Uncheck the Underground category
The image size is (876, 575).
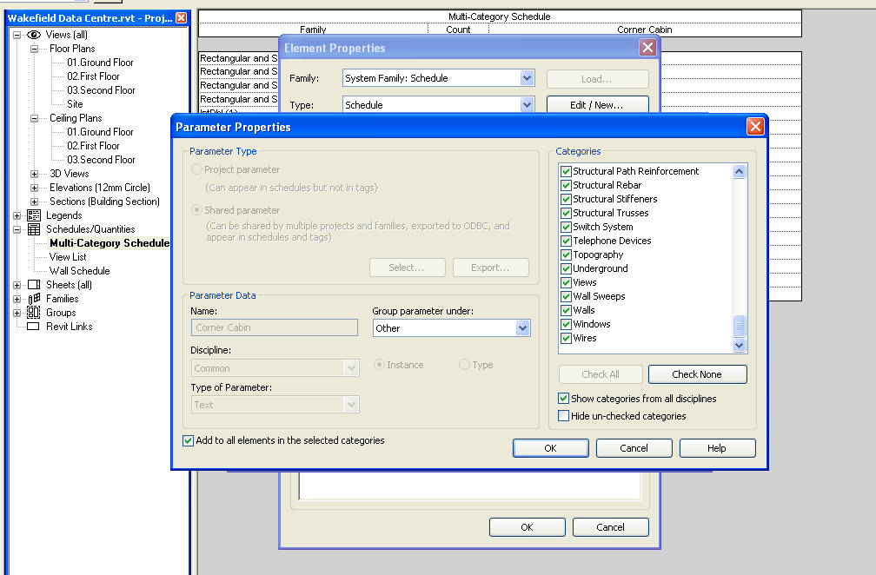[x=566, y=268]
